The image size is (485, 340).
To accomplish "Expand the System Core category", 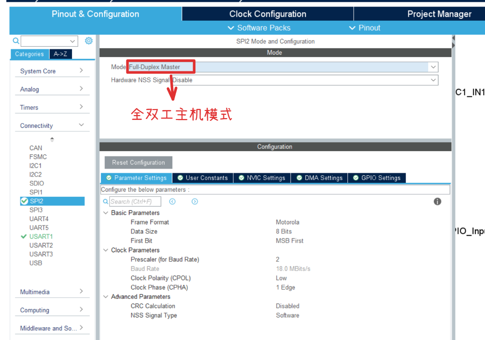I will point(52,71).
